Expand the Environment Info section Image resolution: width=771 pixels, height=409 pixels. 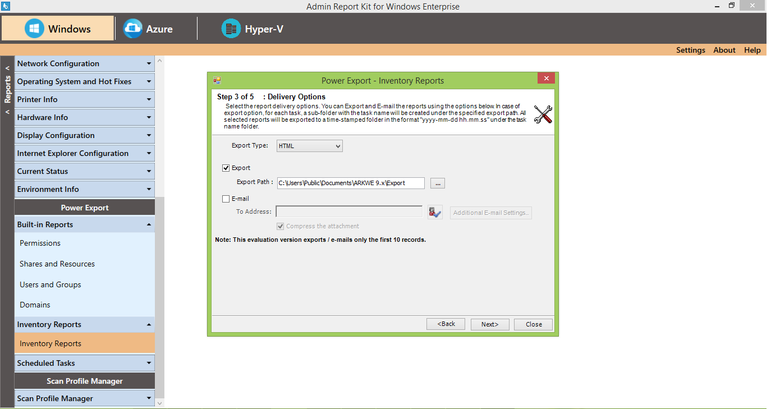click(84, 189)
